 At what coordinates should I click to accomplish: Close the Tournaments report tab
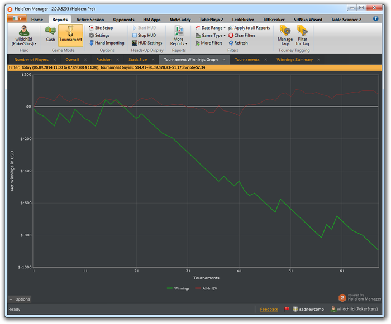point(265,60)
